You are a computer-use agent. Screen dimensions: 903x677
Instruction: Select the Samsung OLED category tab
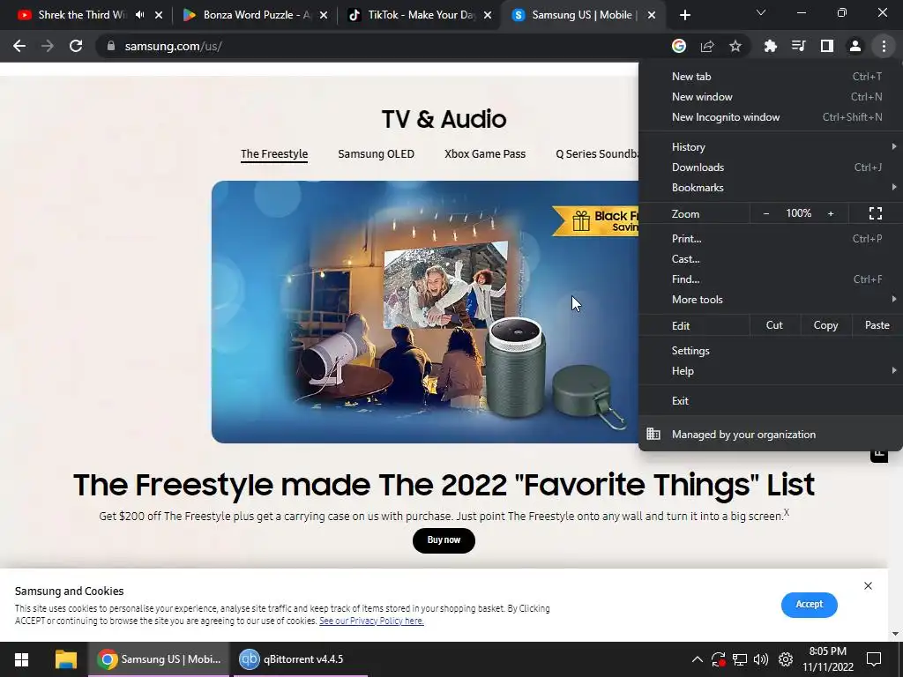pos(376,153)
